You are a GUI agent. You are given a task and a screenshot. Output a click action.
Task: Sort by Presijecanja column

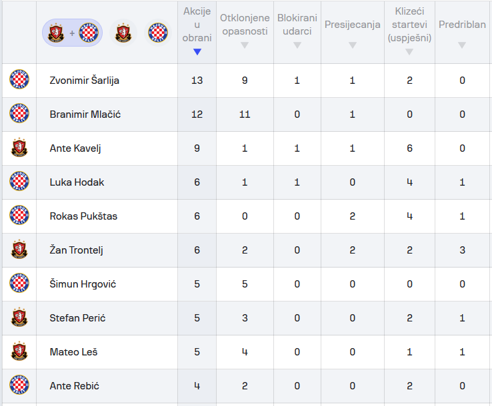pyautogui.click(x=352, y=32)
